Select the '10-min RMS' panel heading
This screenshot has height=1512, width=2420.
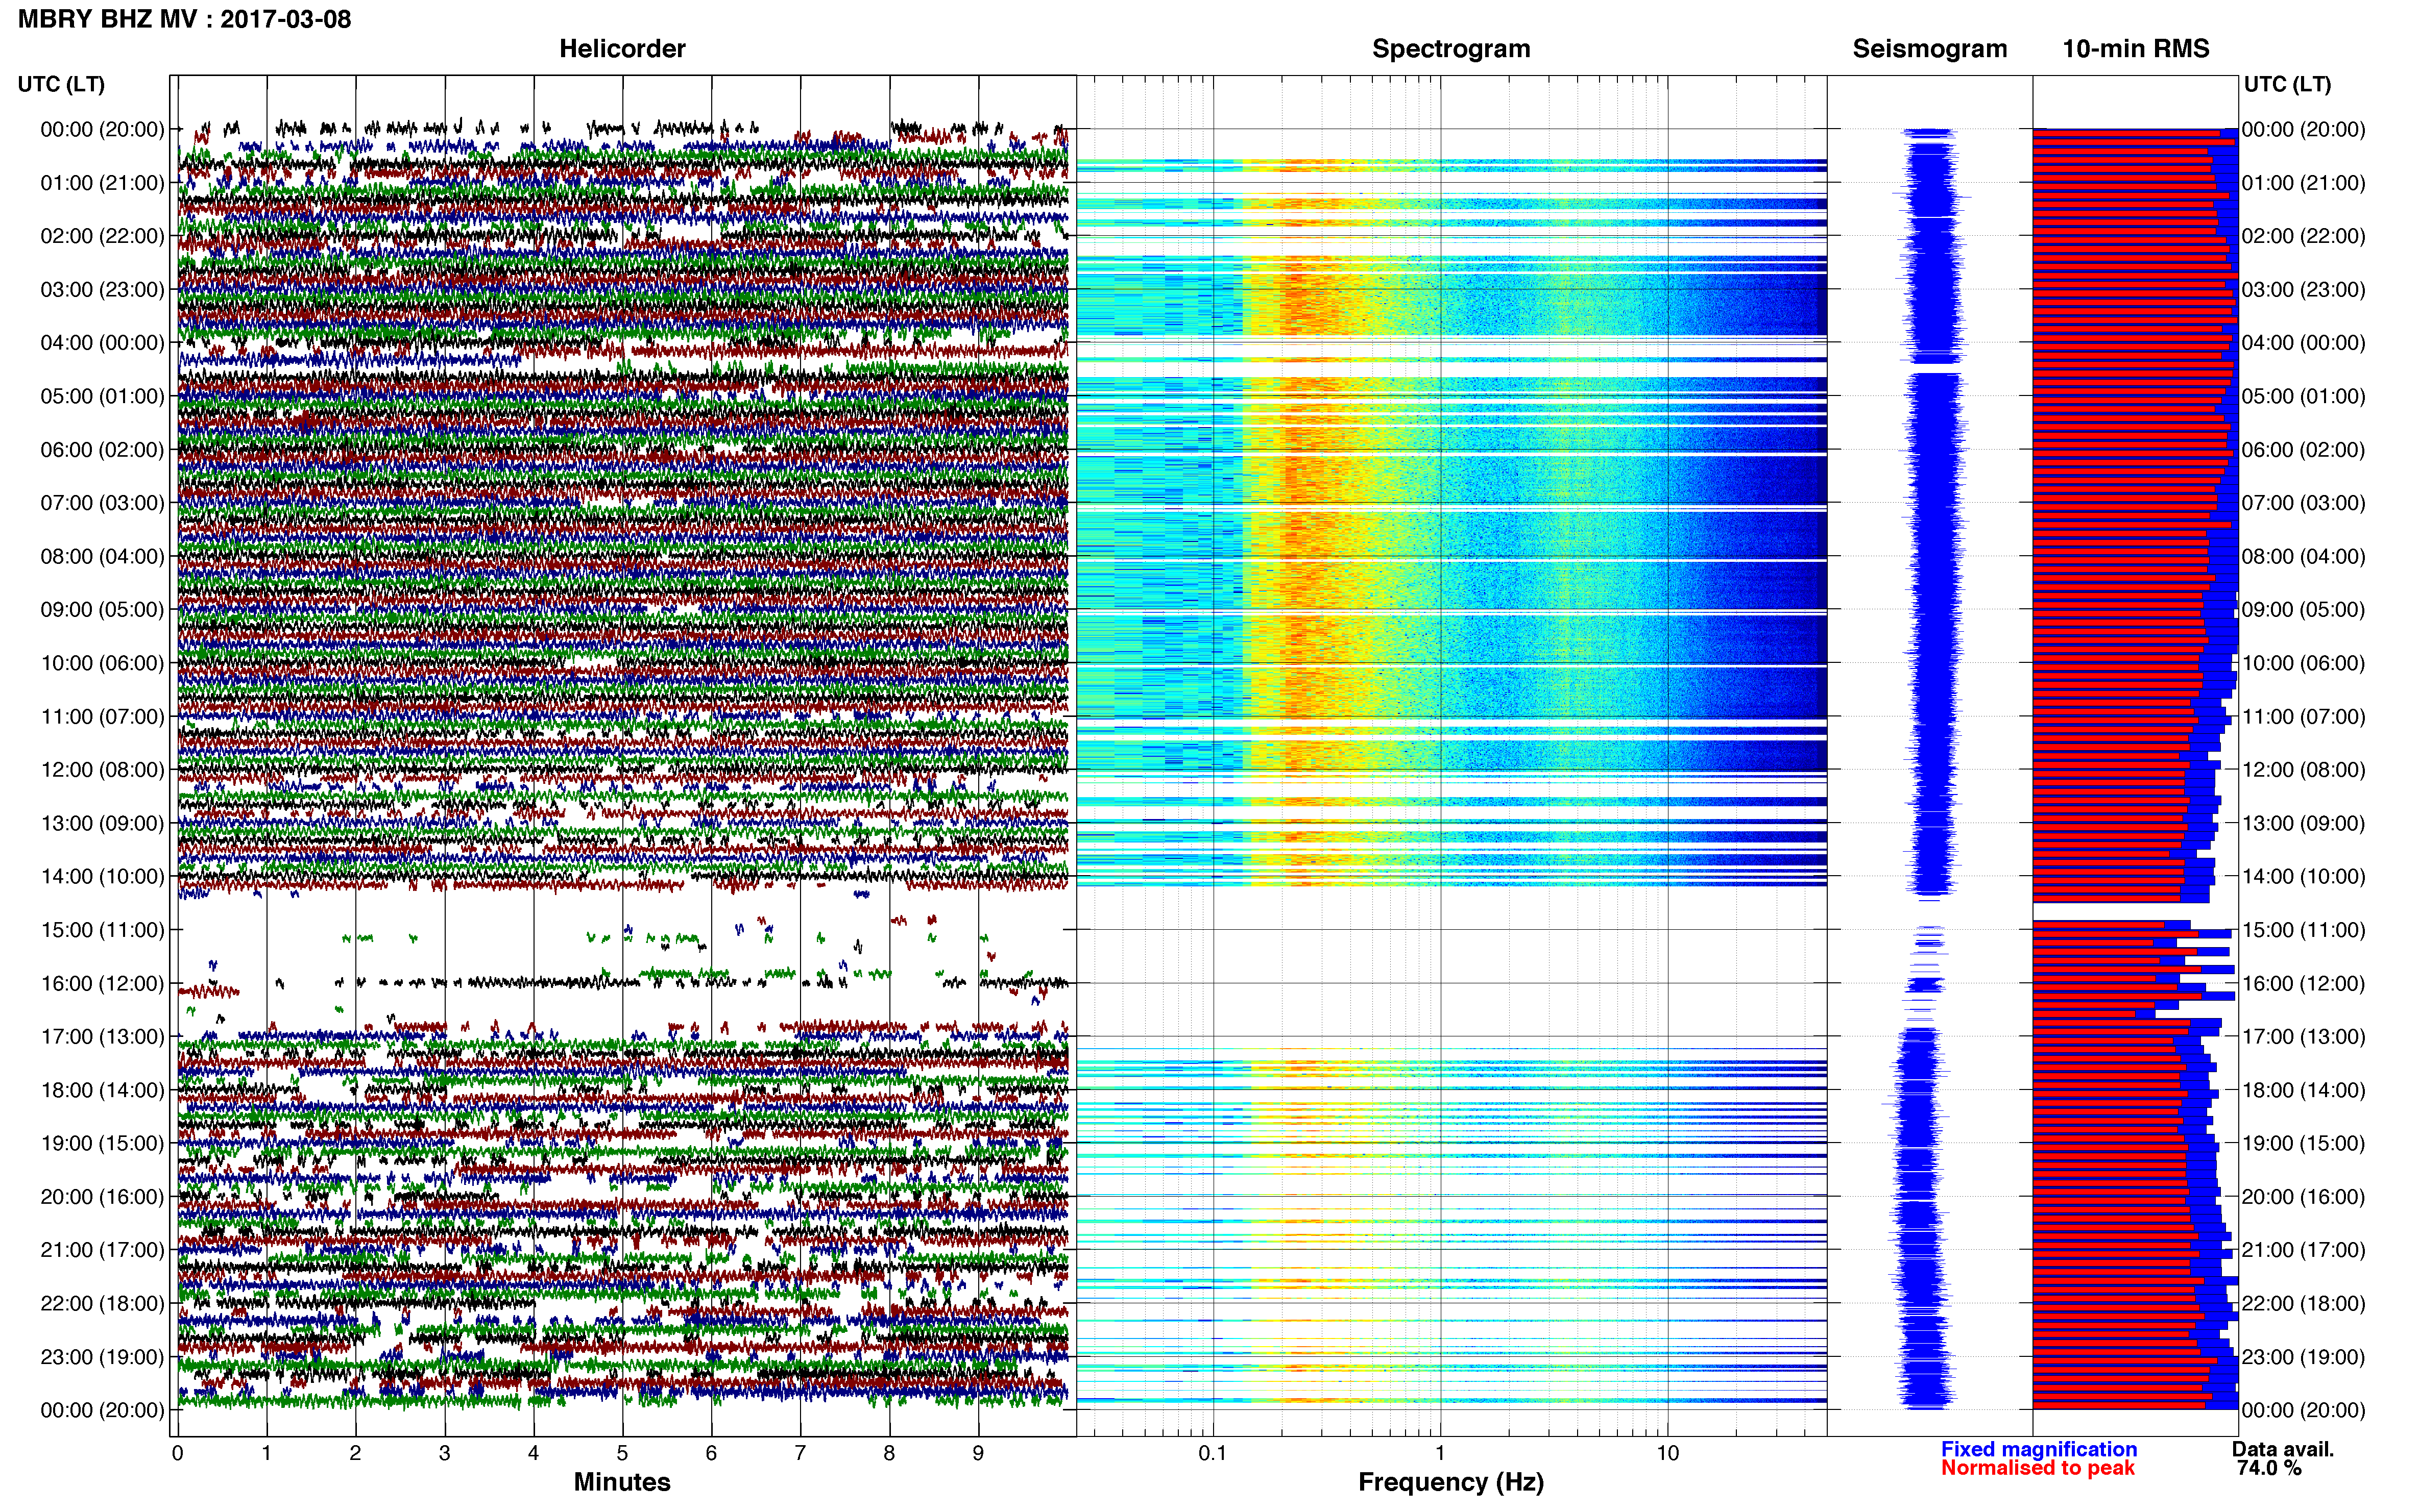(2136, 49)
